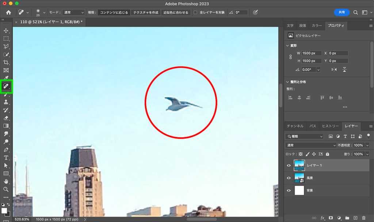Select the コンテンツに応じる option button
The height and width of the screenshot is (222, 374).
pyautogui.click(x=114, y=12)
